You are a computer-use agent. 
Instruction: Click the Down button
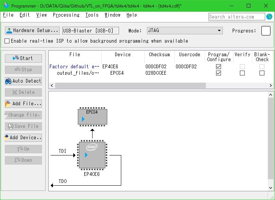(23, 160)
